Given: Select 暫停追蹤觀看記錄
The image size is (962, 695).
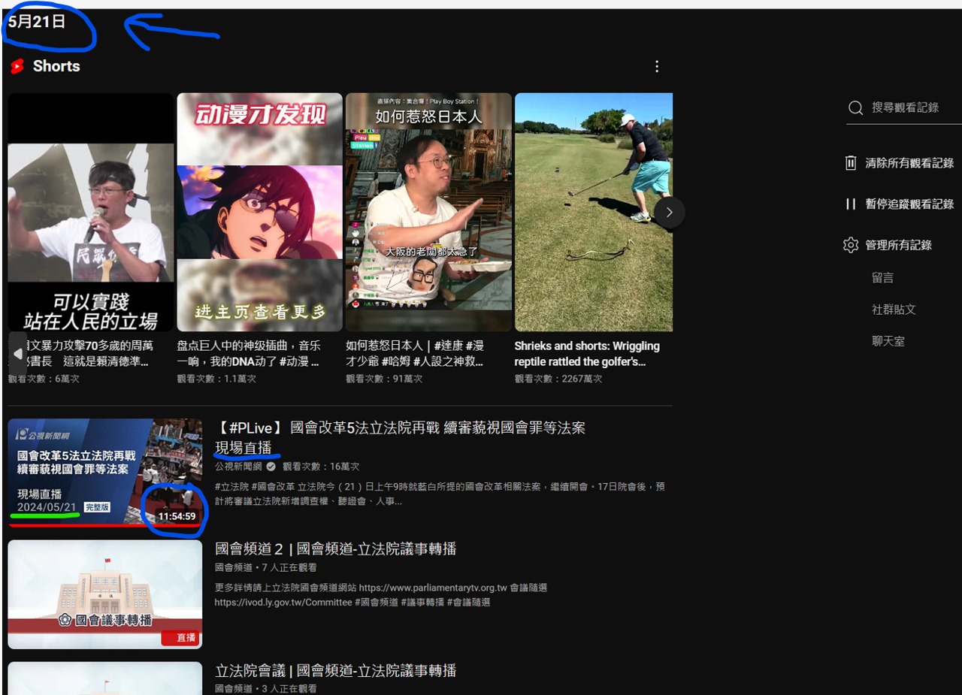Looking at the screenshot, I should (x=909, y=204).
